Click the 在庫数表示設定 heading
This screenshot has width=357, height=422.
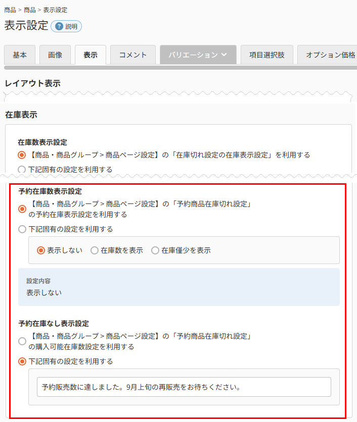coord(42,142)
